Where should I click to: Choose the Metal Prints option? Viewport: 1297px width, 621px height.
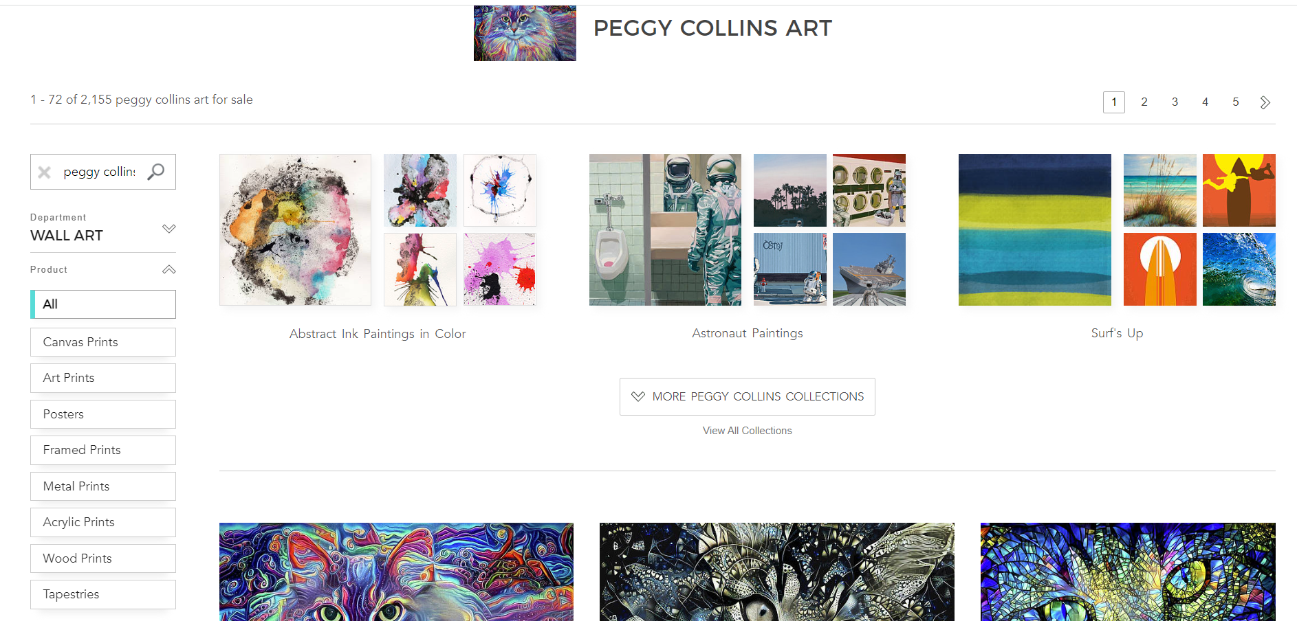click(103, 486)
